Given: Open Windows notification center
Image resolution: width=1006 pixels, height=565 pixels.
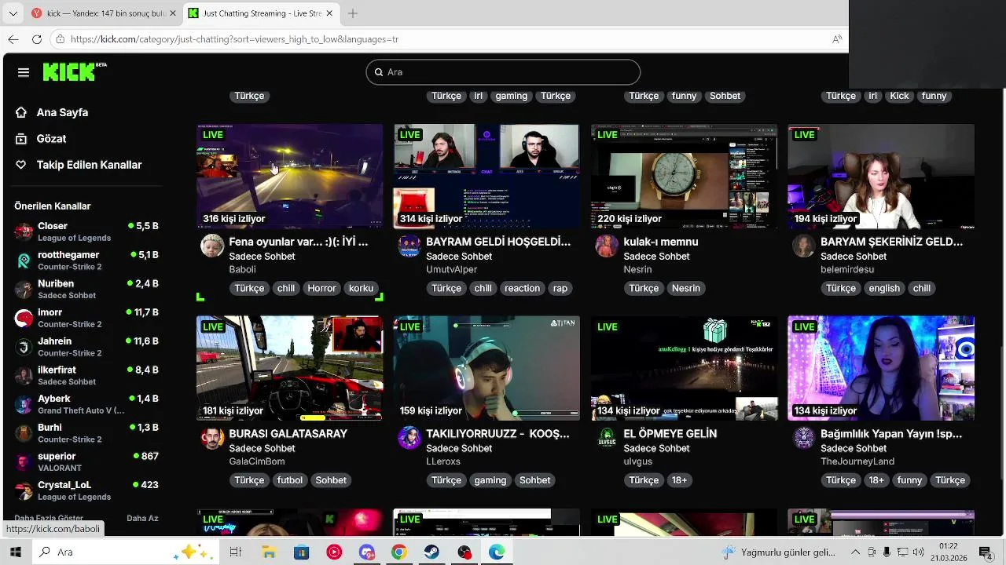Looking at the screenshot, I should (985, 552).
